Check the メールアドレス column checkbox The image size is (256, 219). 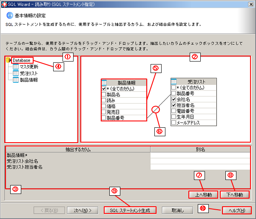pyautogui.click(x=174, y=123)
